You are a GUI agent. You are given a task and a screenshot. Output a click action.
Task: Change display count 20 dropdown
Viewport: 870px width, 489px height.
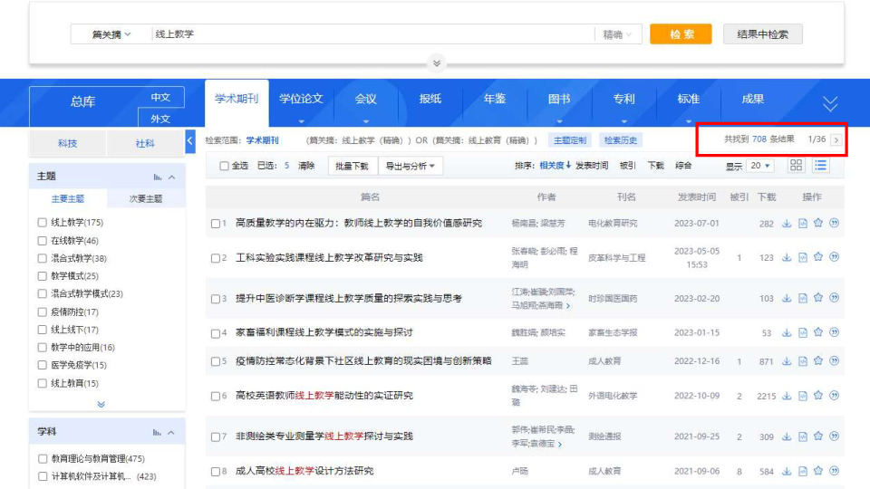pyautogui.click(x=759, y=166)
